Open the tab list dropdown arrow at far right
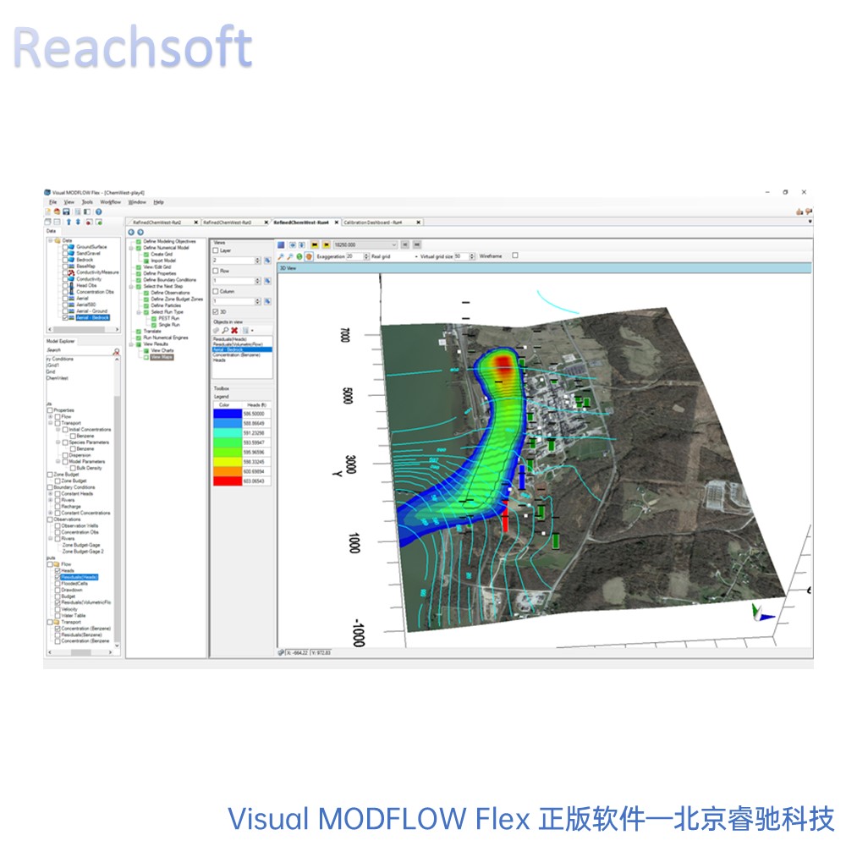The image size is (857, 857). click(x=810, y=222)
